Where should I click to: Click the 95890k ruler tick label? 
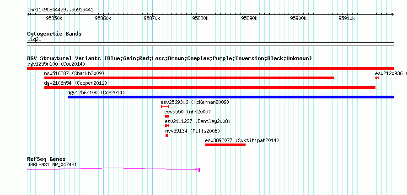[x=249, y=18]
